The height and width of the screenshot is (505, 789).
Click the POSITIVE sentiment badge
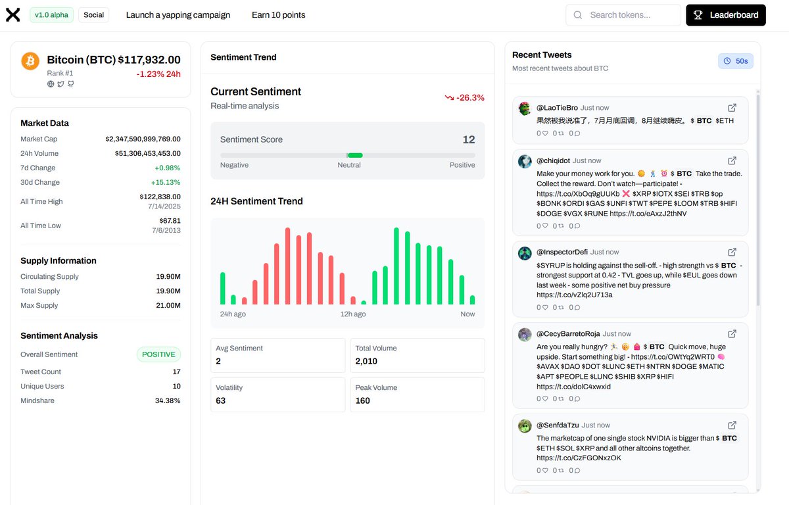[158, 354]
